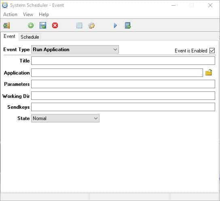
Task: Save the event with floppy disk icon
Action: click(x=43, y=26)
